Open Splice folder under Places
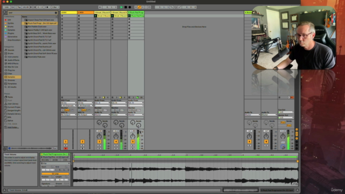Viewport: 345px width, 194px height. (x=10, y=121)
